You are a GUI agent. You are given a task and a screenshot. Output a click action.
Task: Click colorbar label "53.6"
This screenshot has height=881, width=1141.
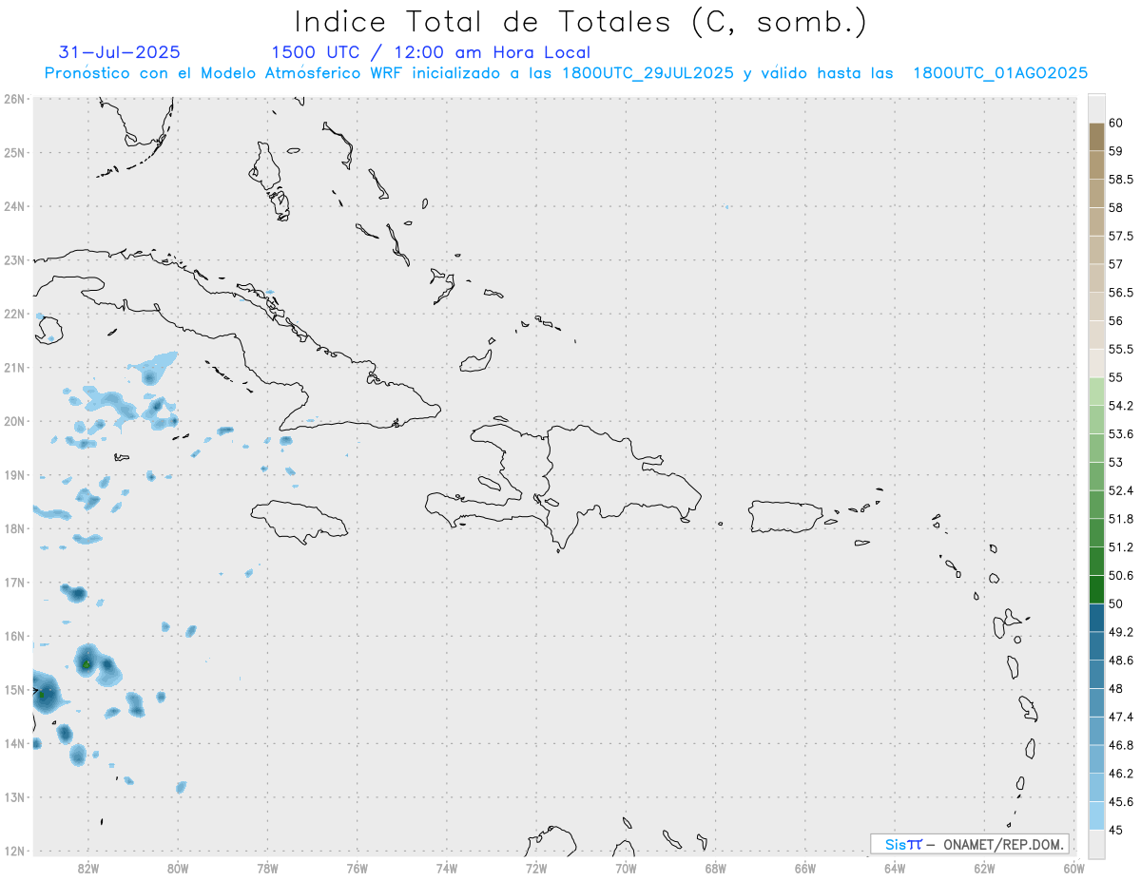1120,434
